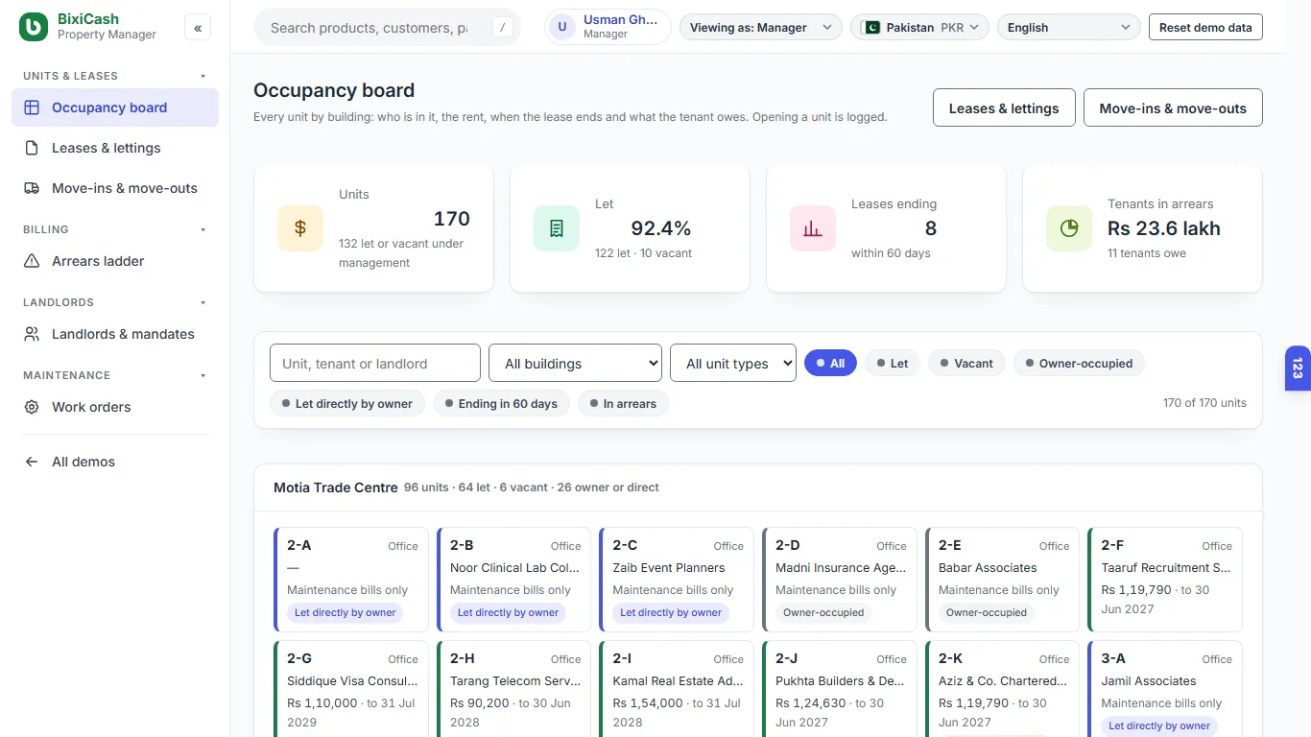Click the Unit, tenant or landlord filter field
Image resolution: width=1311 pixels, height=737 pixels.
pos(375,363)
